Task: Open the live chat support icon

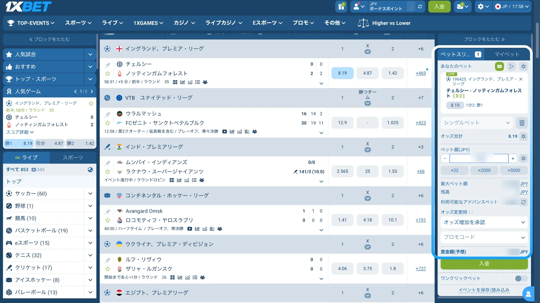Action: click(x=528, y=294)
